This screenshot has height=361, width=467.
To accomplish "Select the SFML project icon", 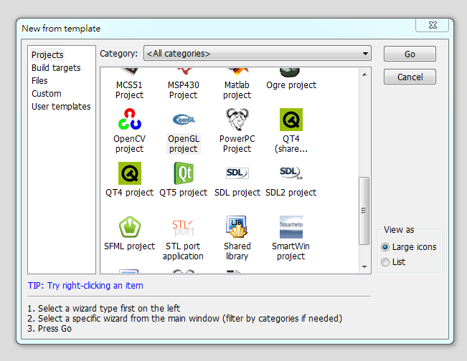I will pyautogui.click(x=130, y=227).
